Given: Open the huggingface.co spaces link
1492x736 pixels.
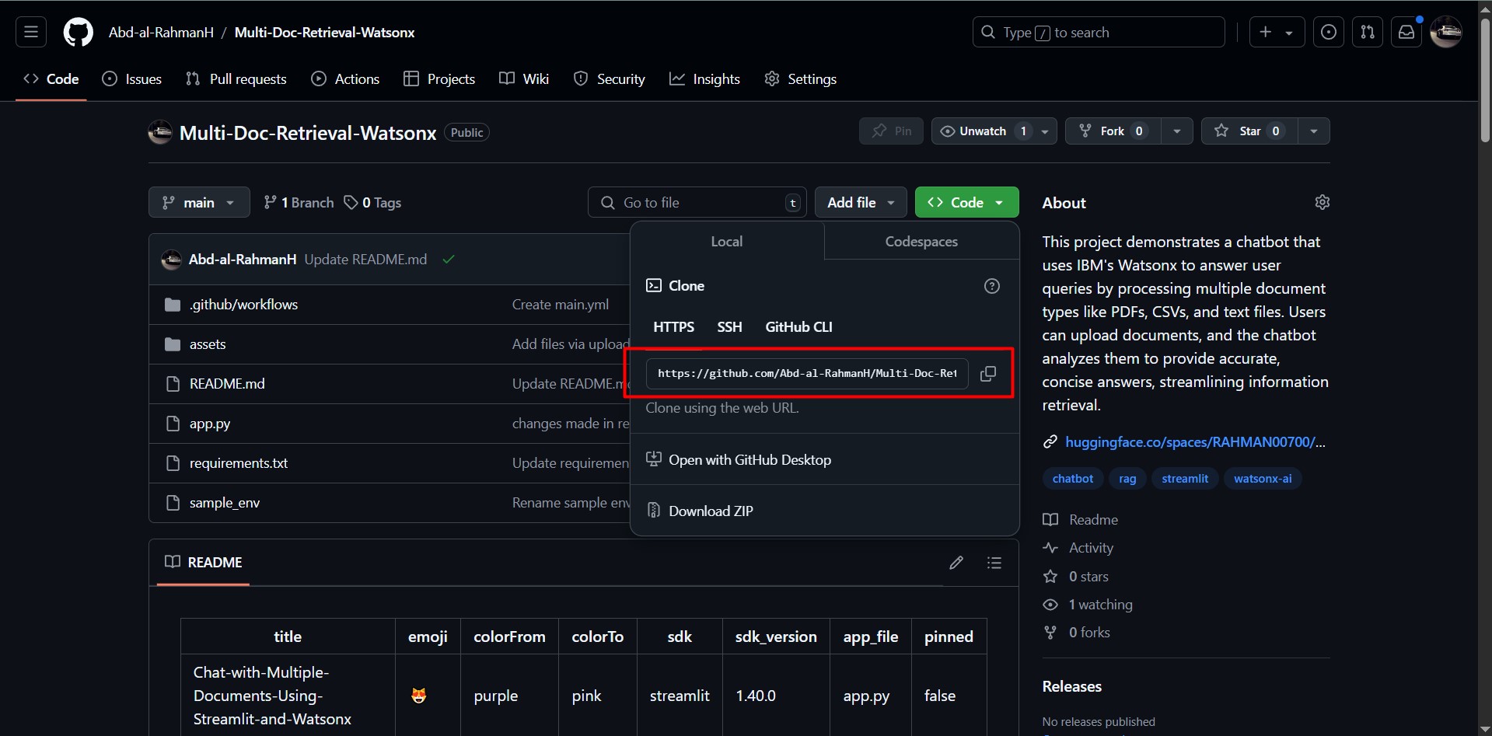Looking at the screenshot, I should pos(1195,441).
